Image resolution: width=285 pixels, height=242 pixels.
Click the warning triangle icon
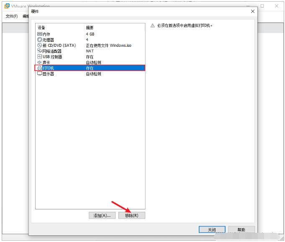pyautogui.click(x=153, y=25)
